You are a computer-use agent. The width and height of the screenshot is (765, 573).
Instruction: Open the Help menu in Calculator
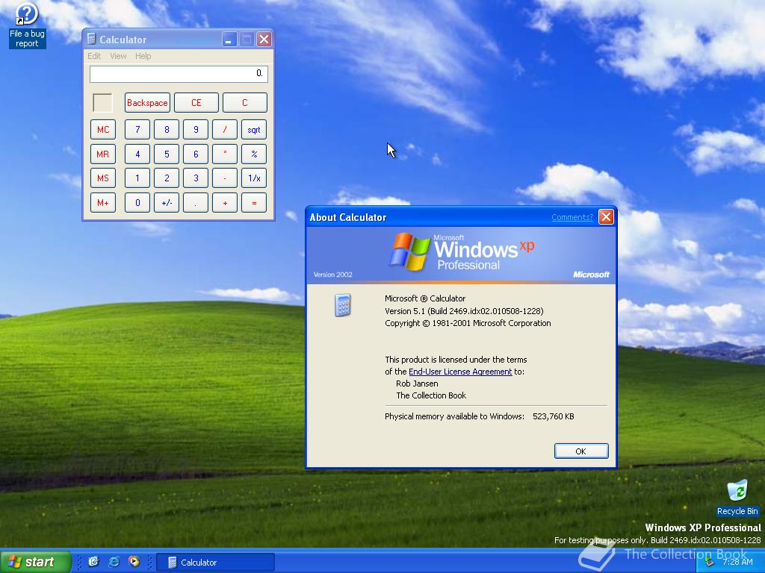[143, 56]
